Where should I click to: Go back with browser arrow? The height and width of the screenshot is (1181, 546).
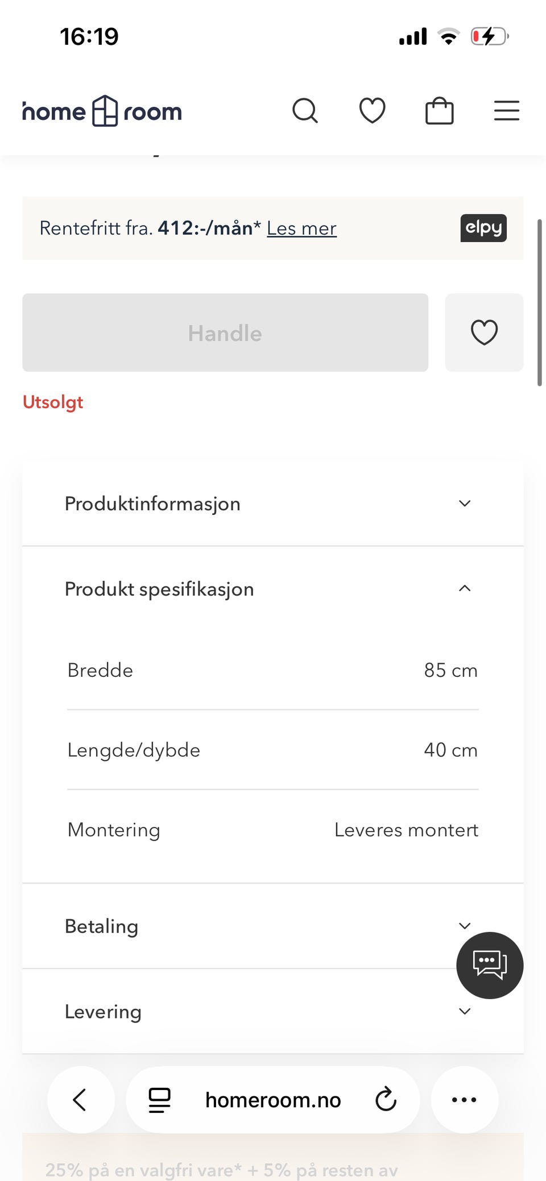pos(80,1100)
